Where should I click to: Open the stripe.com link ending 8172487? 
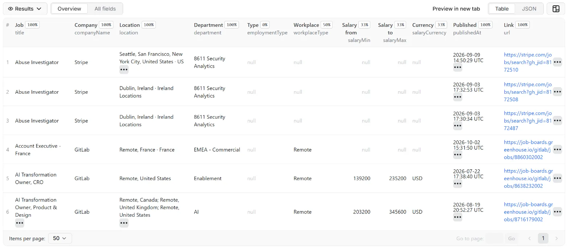coord(527,120)
